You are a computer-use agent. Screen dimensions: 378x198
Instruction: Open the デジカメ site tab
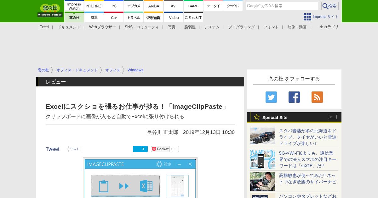click(134, 6)
